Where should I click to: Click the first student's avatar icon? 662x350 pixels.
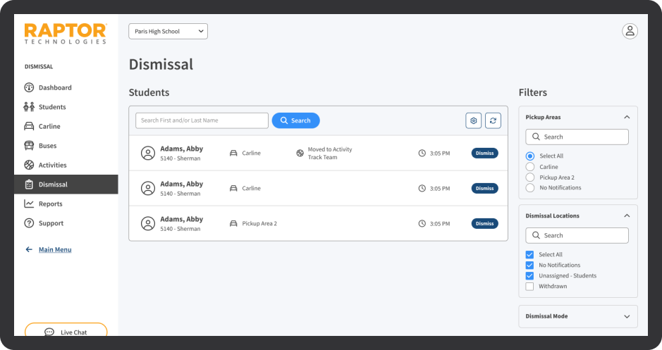(147, 153)
